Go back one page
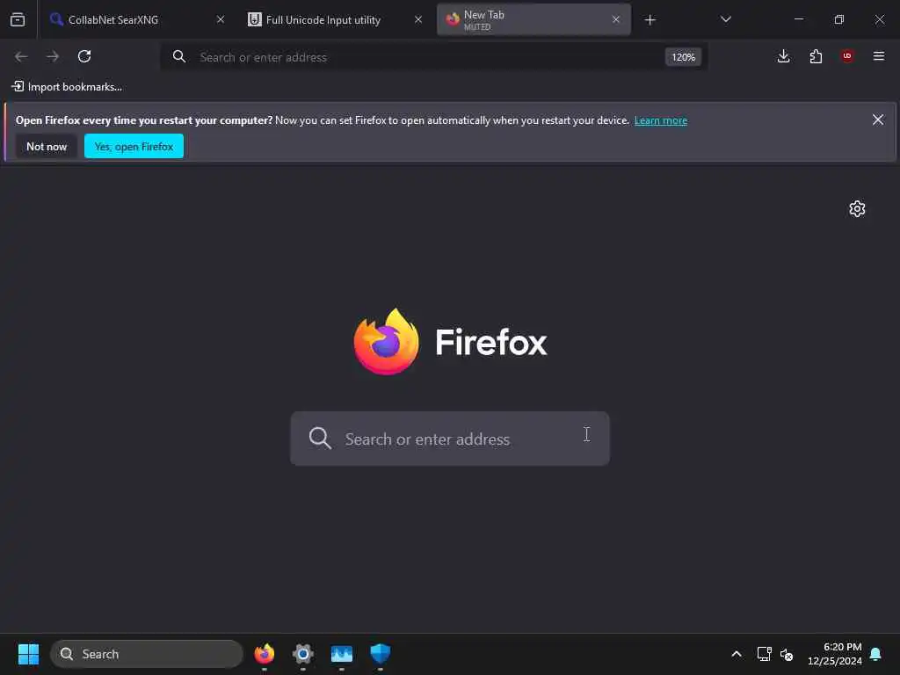Screen dimensions: 900x675 (x=21, y=56)
